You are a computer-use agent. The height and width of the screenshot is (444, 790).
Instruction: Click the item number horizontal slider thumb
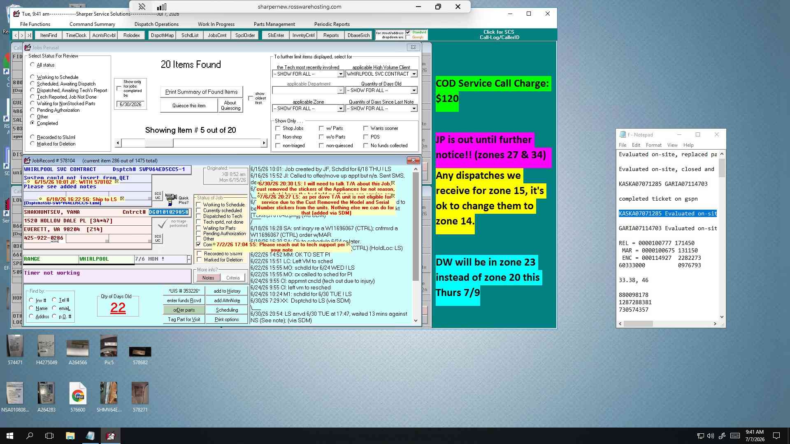(x=159, y=143)
